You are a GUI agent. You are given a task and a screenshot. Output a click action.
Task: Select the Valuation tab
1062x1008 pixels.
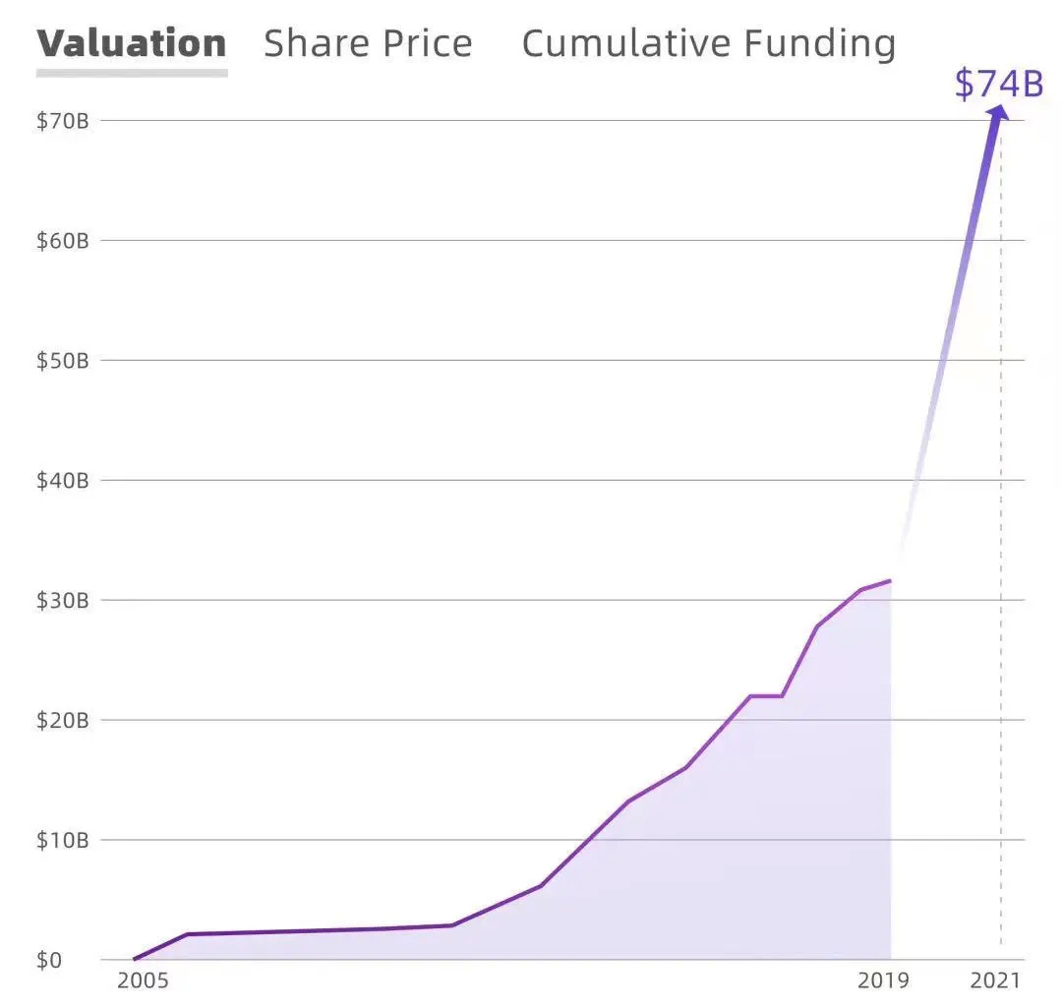[x=132, y=44]
